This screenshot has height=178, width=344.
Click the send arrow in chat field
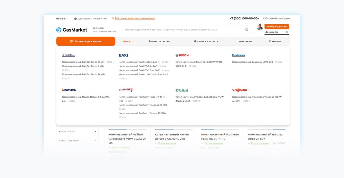point(287,32)
